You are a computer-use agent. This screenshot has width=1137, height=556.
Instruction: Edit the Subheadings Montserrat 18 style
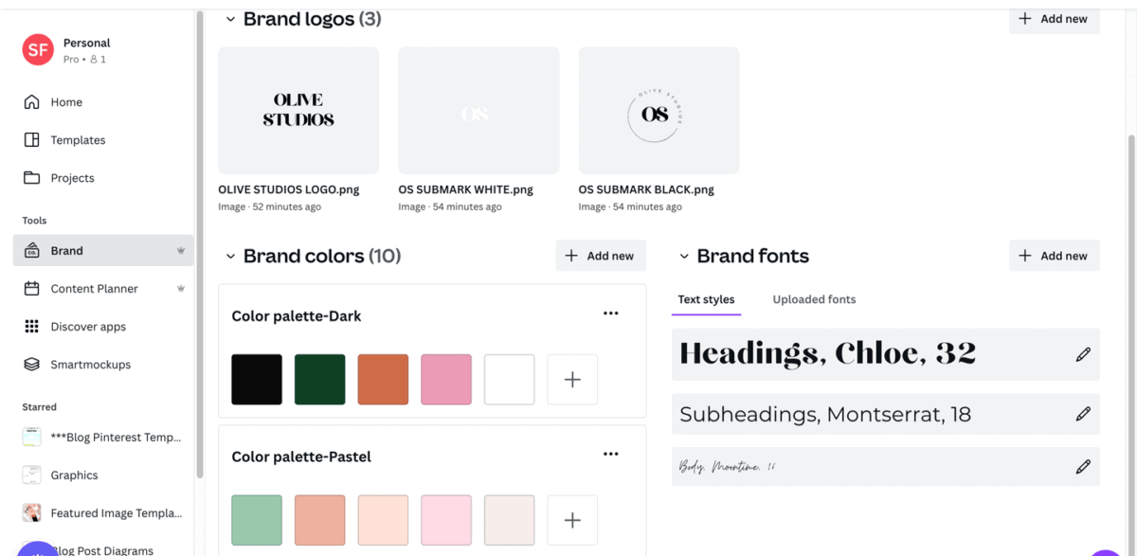click(1083, 414)
